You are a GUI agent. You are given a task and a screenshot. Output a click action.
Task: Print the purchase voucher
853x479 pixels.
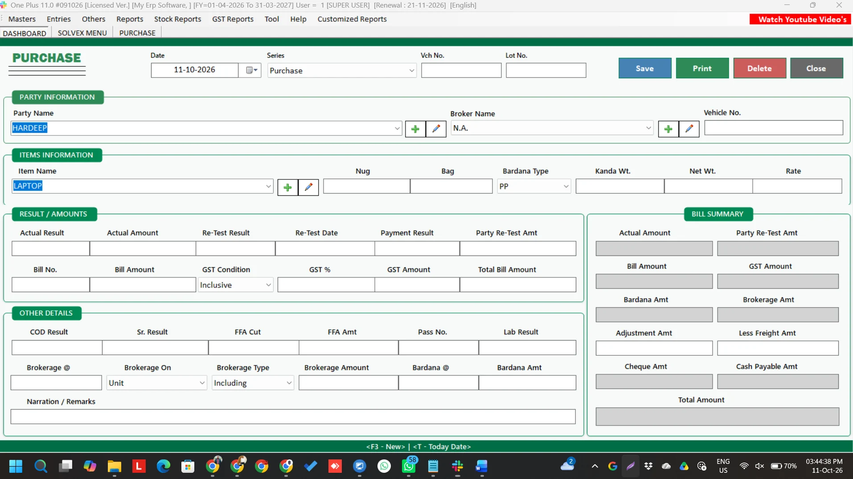point(702,68)
